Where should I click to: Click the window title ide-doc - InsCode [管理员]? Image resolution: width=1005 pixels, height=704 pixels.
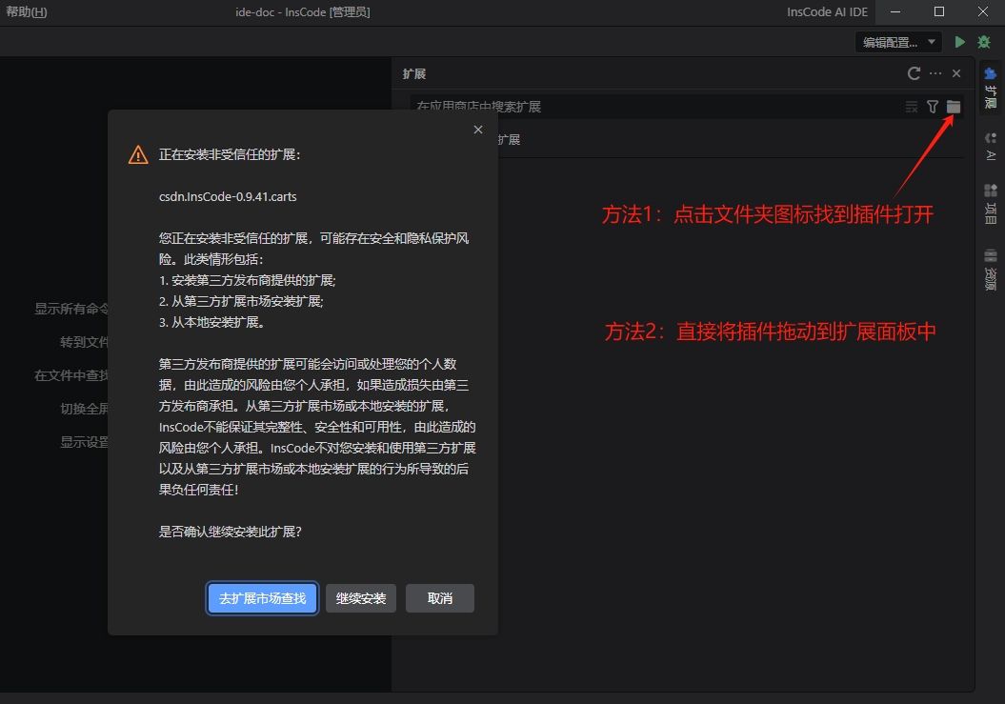303,12
